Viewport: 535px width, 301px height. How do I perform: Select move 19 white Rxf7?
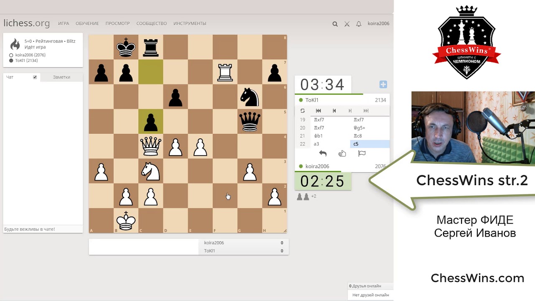[x=330, y=120]
